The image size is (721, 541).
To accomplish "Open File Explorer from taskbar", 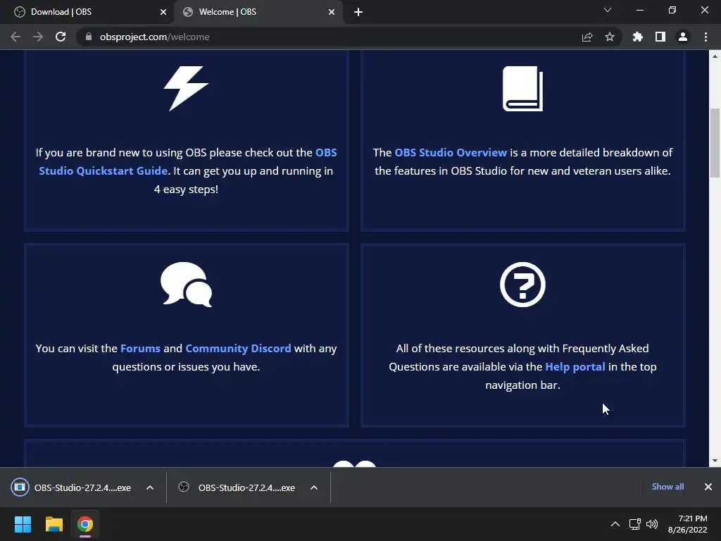I will point(54,524).
